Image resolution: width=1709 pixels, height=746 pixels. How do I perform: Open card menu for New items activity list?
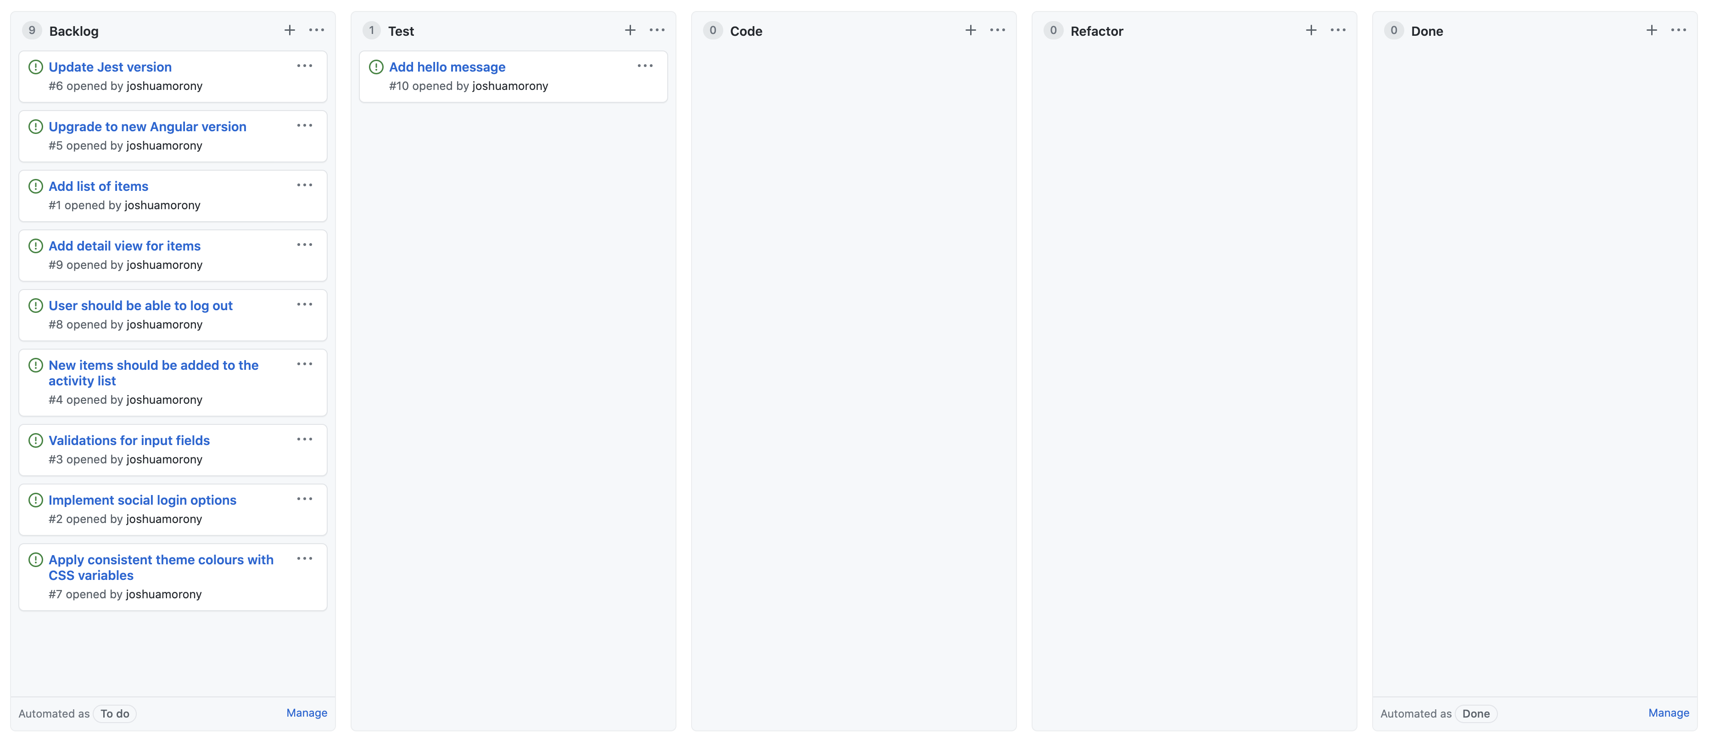305,364
